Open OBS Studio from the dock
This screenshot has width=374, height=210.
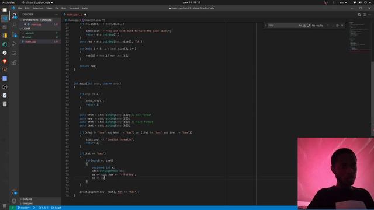tap(5, 87)
